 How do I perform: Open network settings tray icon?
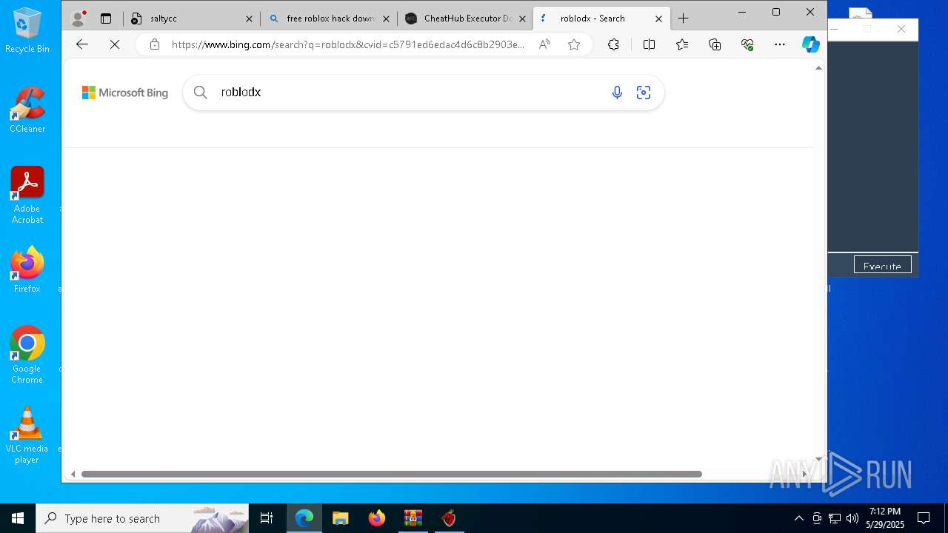pyautogui.click(x=835, y=518)
